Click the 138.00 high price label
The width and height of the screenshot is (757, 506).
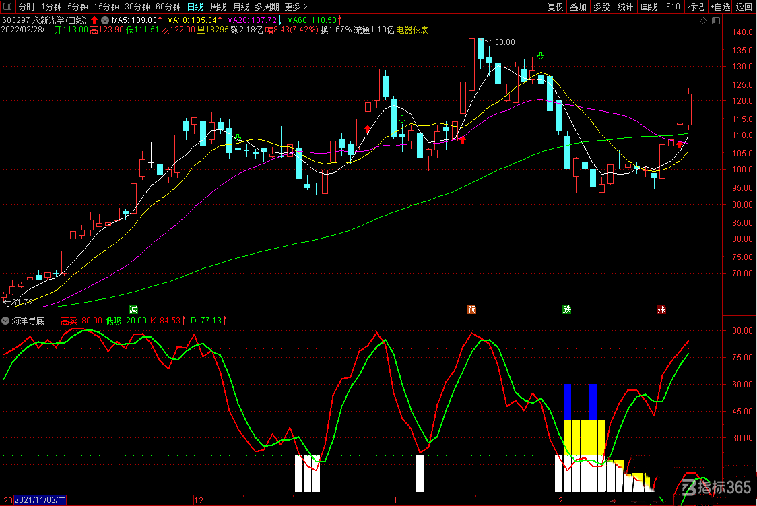[x=502, y=42]
